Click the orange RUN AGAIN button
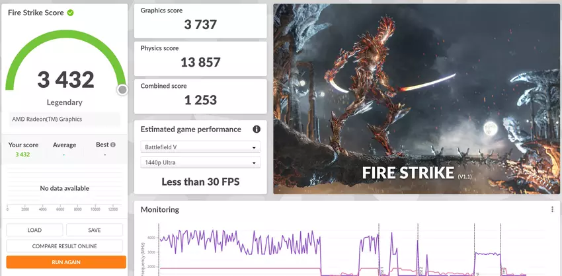 pos(65,262)
